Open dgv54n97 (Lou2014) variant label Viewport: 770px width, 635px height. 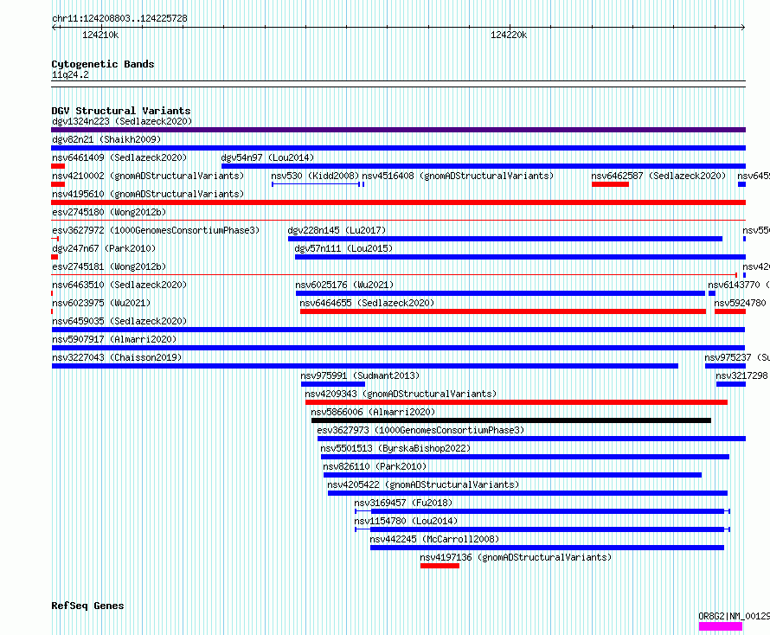(267, 157)
